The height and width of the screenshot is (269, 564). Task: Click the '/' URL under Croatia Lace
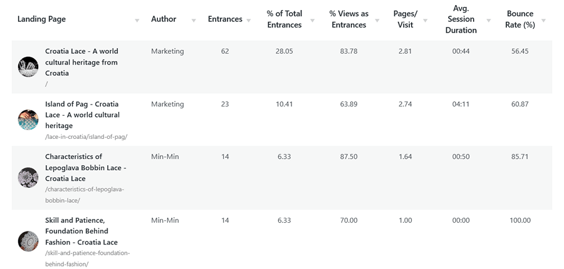[46, 84]
